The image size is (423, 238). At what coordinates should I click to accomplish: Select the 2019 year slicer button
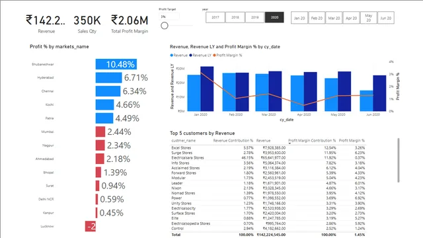(255, 17)
